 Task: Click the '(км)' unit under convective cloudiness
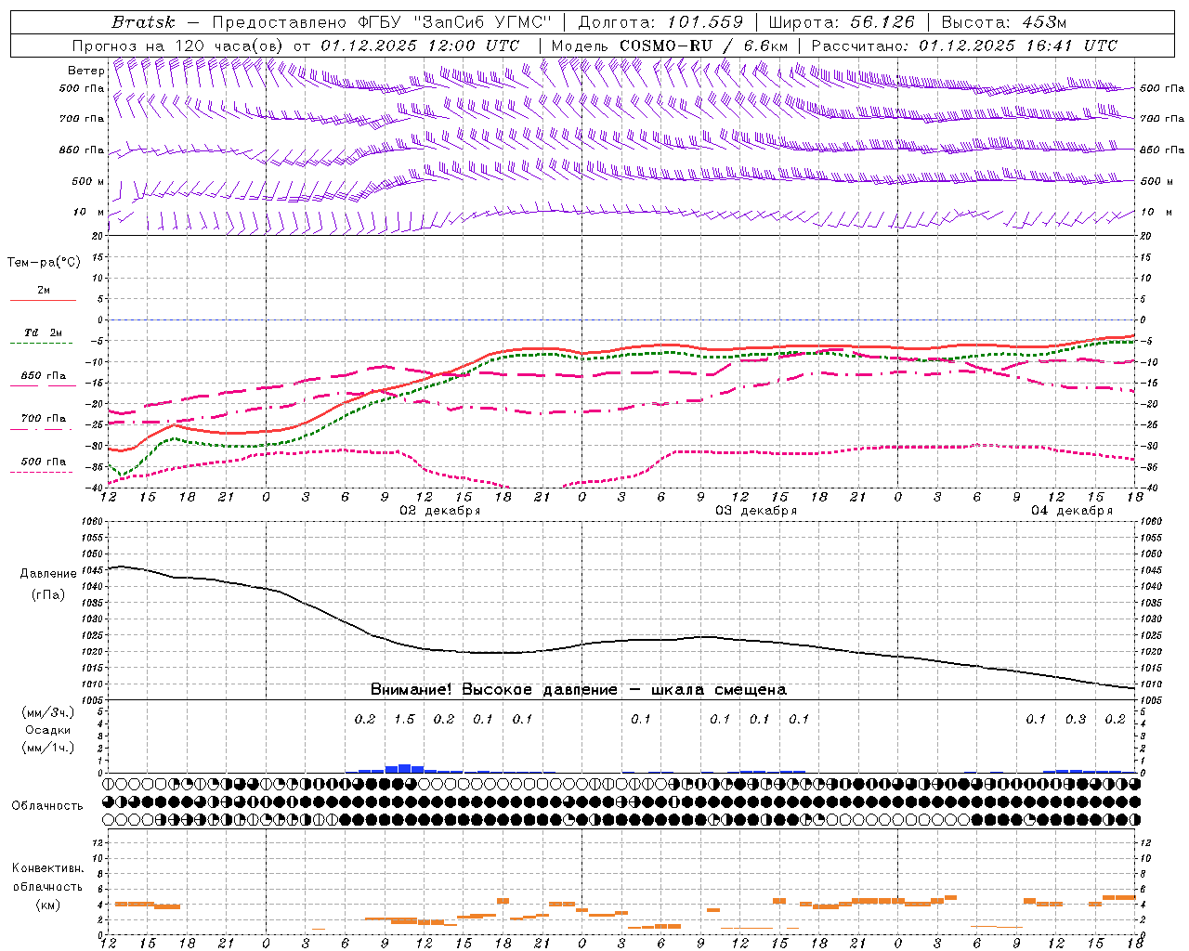point(48,905)
